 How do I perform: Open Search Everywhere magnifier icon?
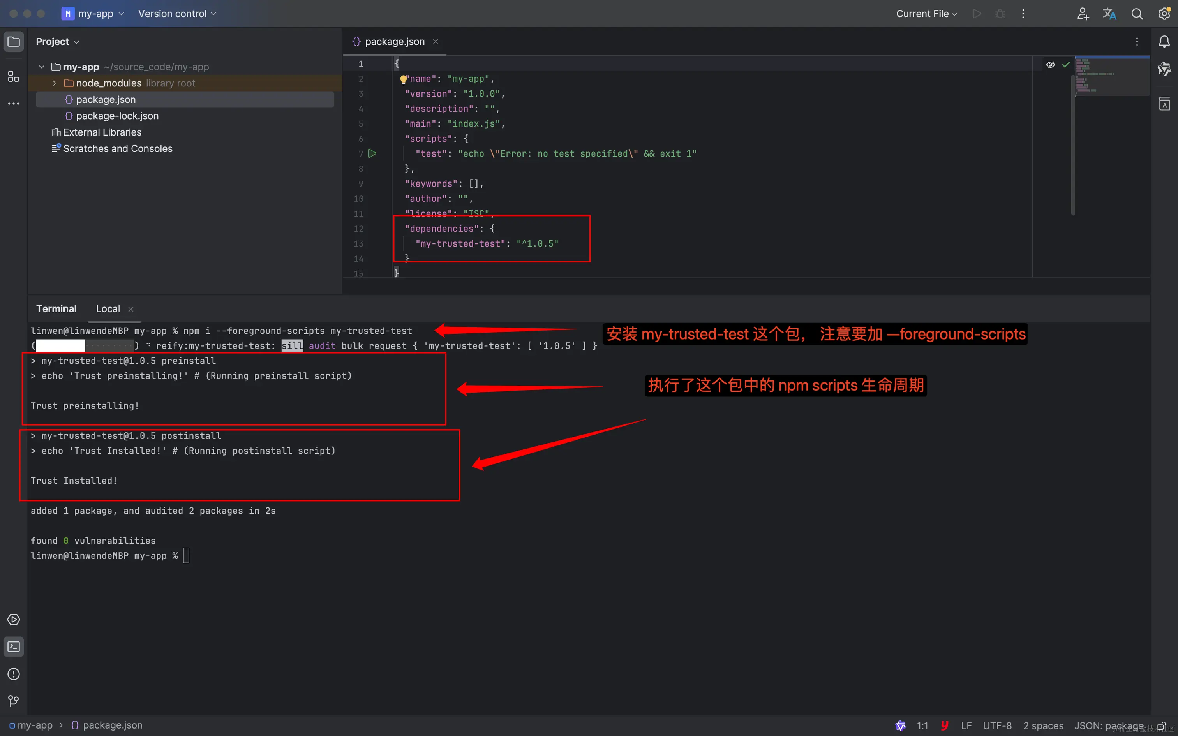pos(1137,14)
